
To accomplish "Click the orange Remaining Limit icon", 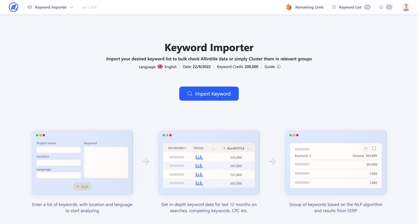I will 289,7.
